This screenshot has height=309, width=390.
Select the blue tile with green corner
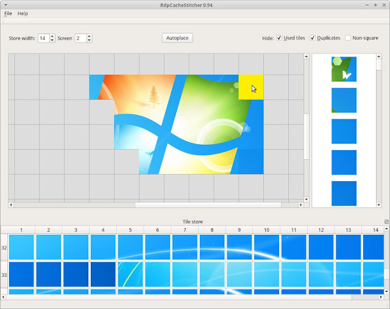coord(344,100)
